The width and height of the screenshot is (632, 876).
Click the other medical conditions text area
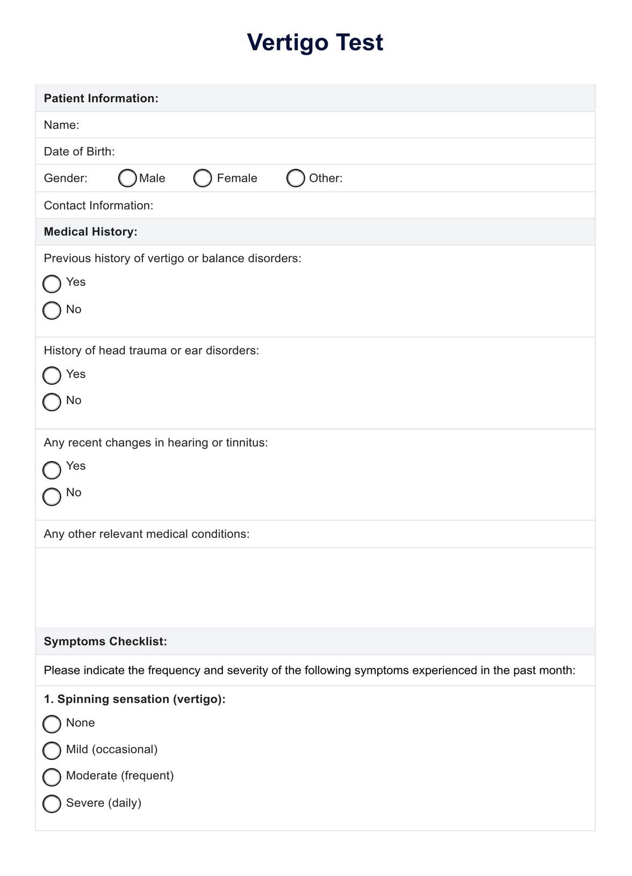[x=315, y=587]
